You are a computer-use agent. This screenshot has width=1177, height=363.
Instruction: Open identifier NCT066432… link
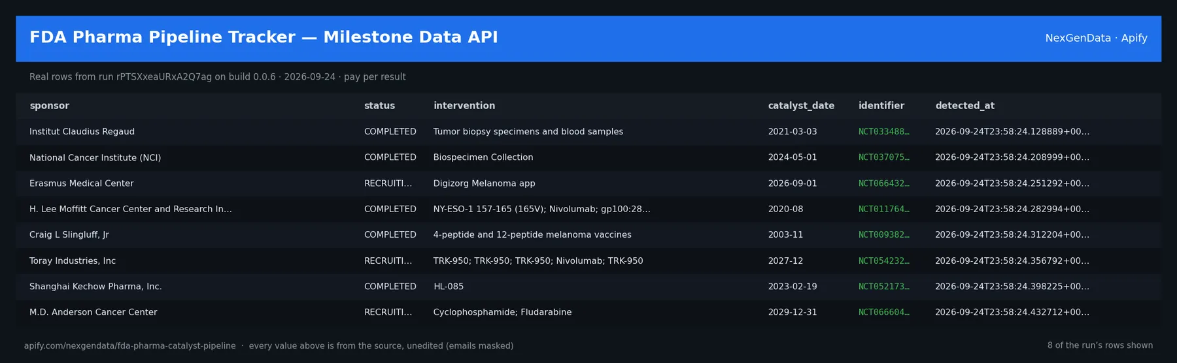coord(883,183)
